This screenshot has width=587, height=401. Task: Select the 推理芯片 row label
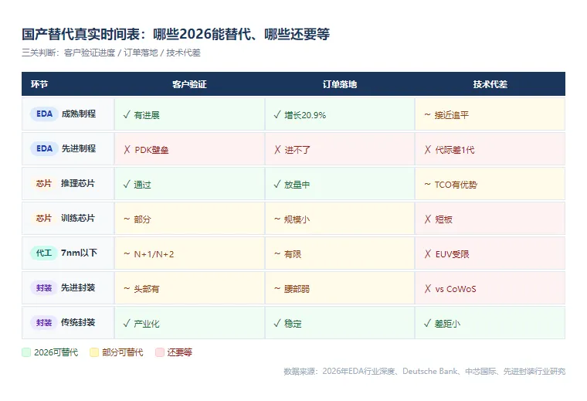point(78,183)
